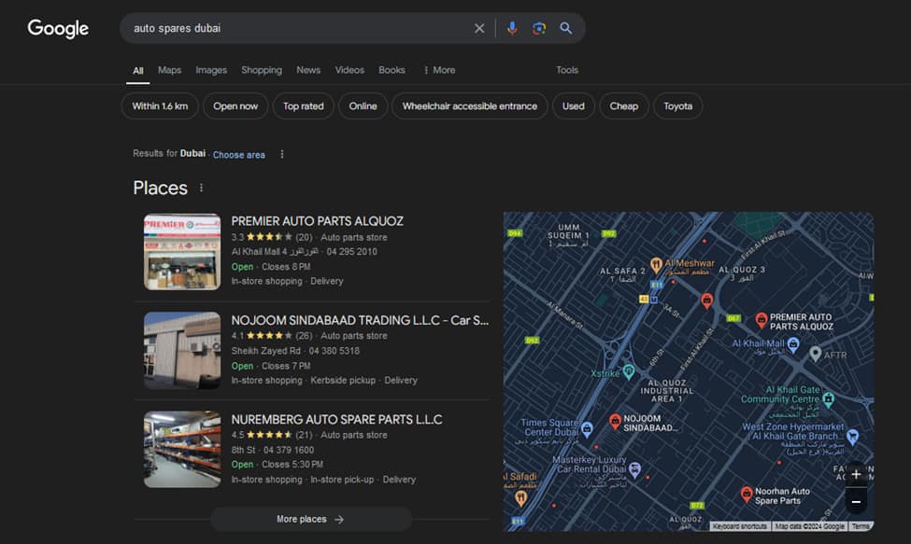Open the three-dot menu beside Choose area
The height and width of the screenshot is (544, 911).
tap(282, 153)
